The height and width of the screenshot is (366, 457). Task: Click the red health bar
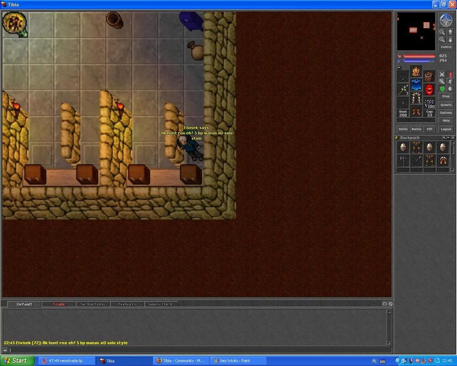420,56
